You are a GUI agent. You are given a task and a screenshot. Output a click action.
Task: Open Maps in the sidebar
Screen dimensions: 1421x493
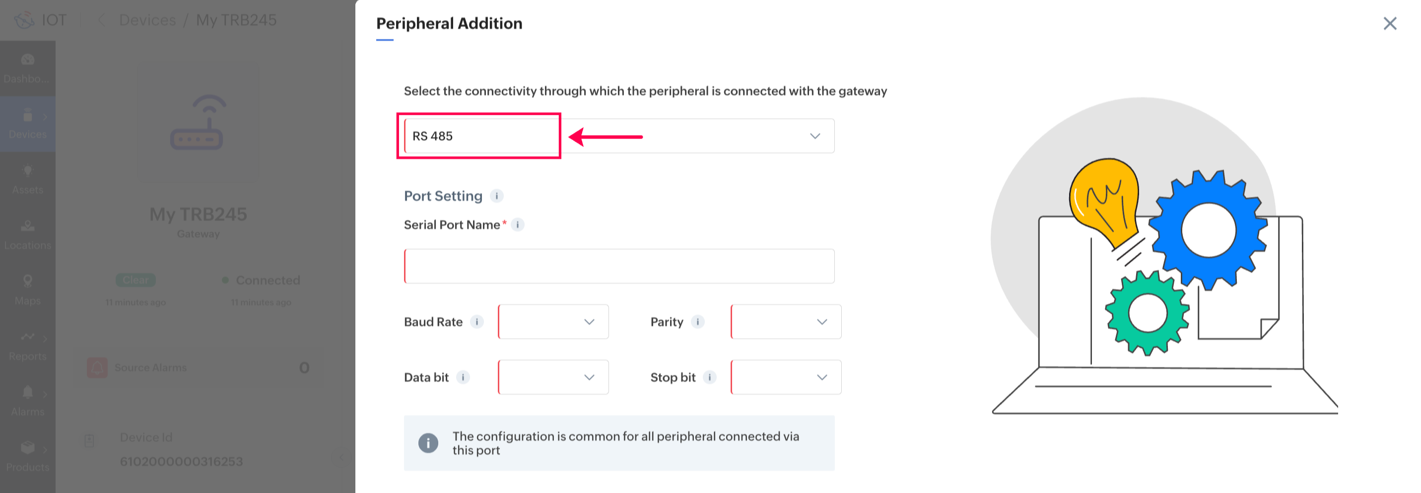pyautogui.click(x=28, y=290)
